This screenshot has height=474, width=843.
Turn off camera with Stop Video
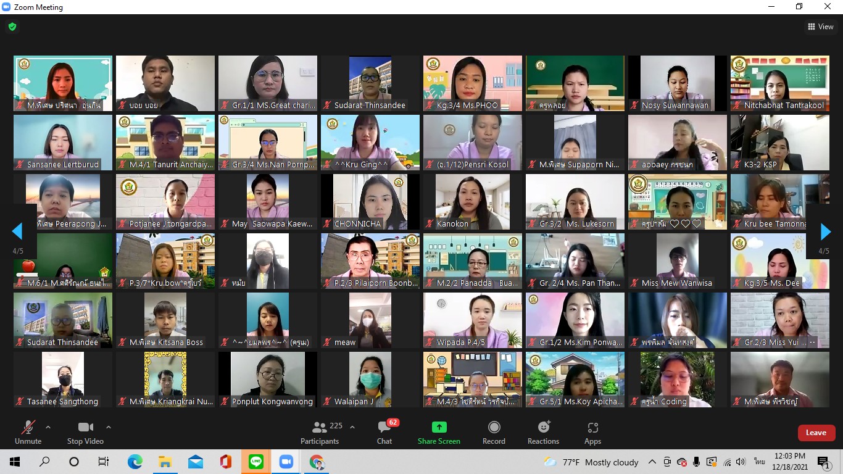(x=85, y=428)
